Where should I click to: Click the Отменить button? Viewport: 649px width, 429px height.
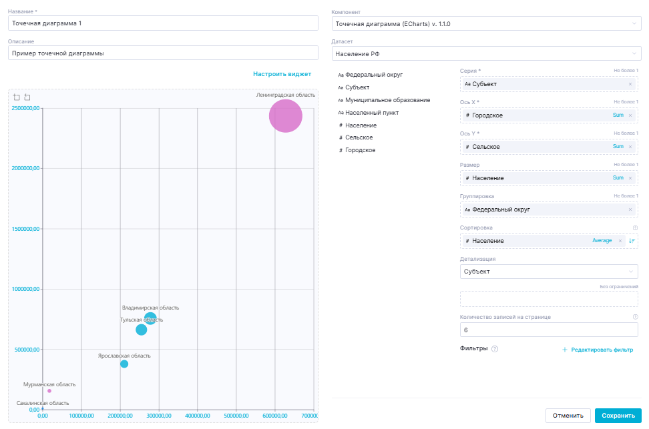coord(568,416)
